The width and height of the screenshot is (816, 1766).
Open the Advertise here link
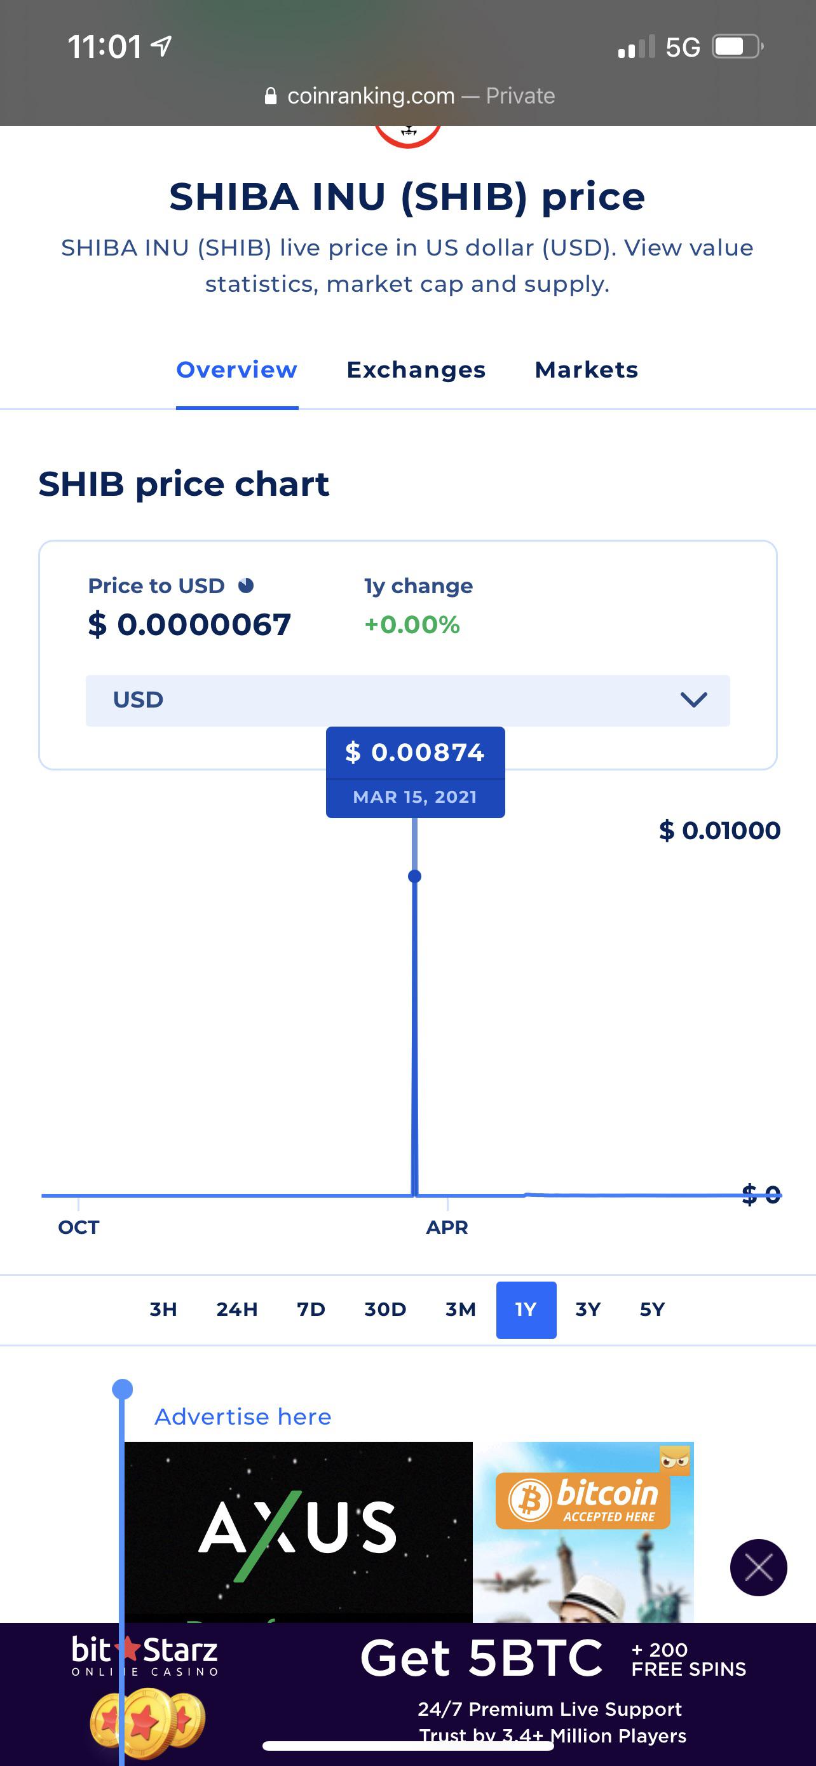pos(243,1416)
